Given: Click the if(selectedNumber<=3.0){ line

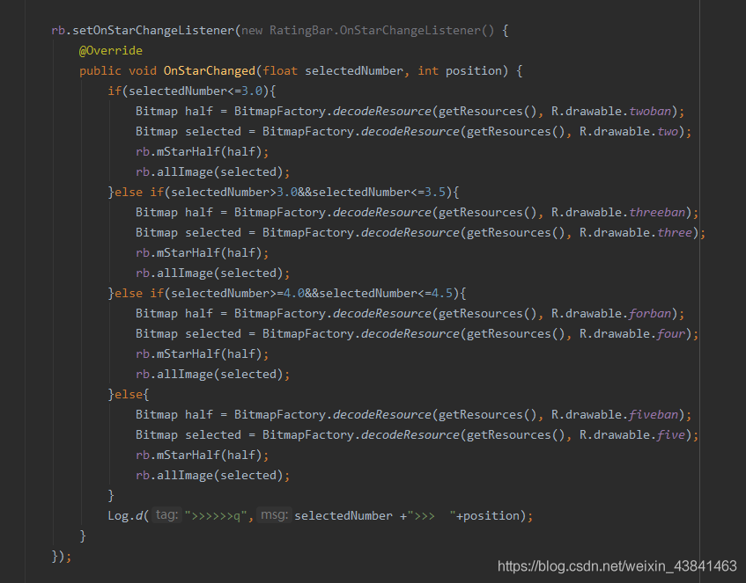Looking at the screenshot, I should pos(192,91).
